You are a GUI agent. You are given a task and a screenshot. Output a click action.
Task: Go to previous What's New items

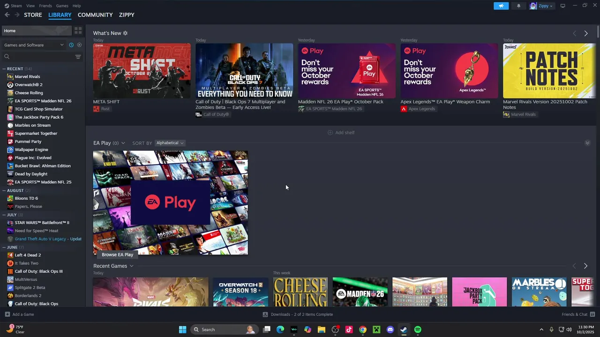pyautogui.click(x=574, y=33)
